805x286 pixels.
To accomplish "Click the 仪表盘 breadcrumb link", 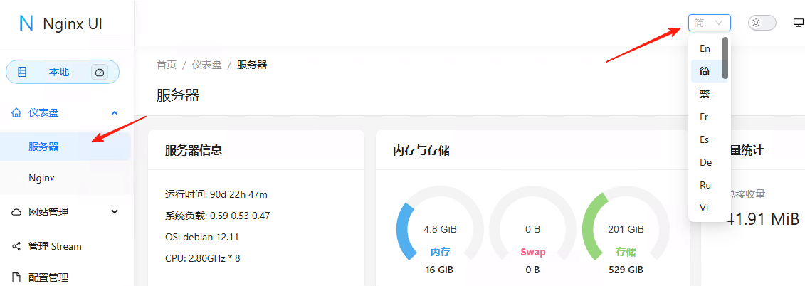I will tap(206, 65).
